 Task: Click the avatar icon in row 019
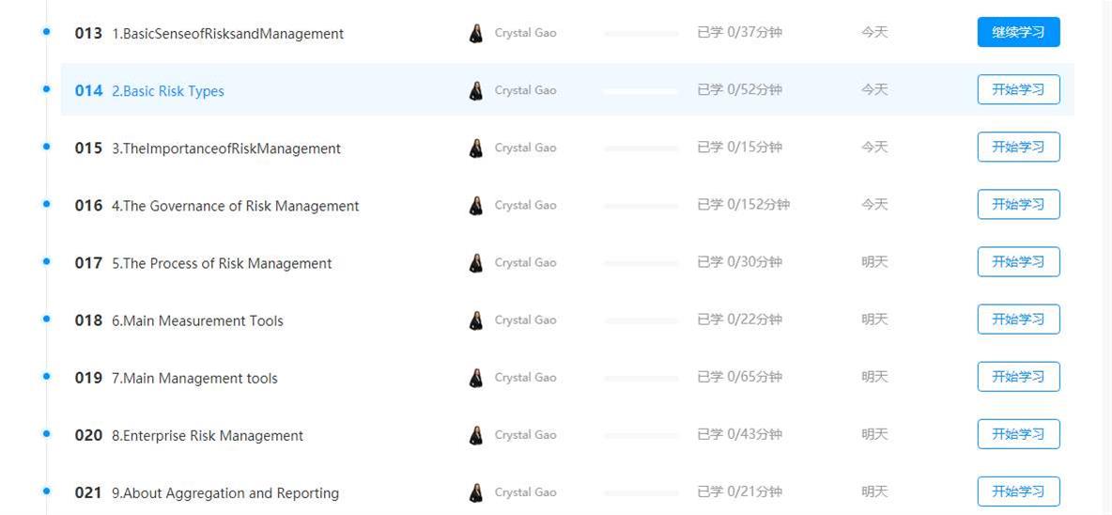click(x=476, y=378)
